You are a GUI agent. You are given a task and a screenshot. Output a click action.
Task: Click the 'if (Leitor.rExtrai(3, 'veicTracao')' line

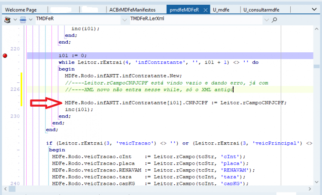click(179, 143)
